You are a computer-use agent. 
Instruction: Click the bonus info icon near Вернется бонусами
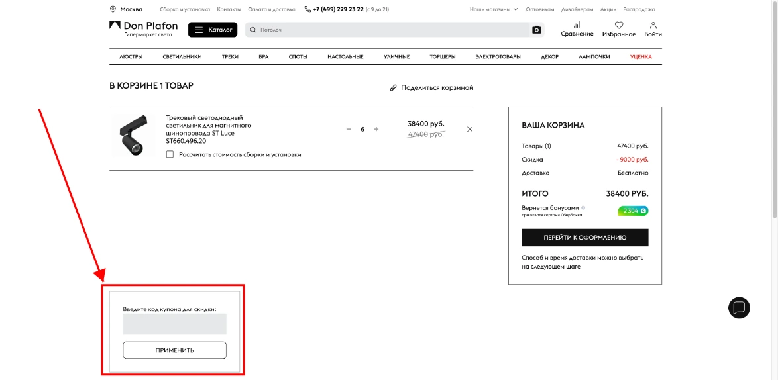point(583,208)
